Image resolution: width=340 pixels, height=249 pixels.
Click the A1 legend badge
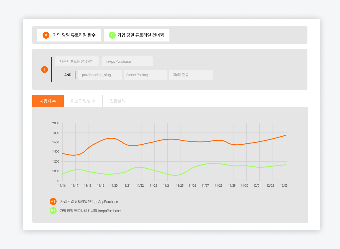click(x=53, y=202)
